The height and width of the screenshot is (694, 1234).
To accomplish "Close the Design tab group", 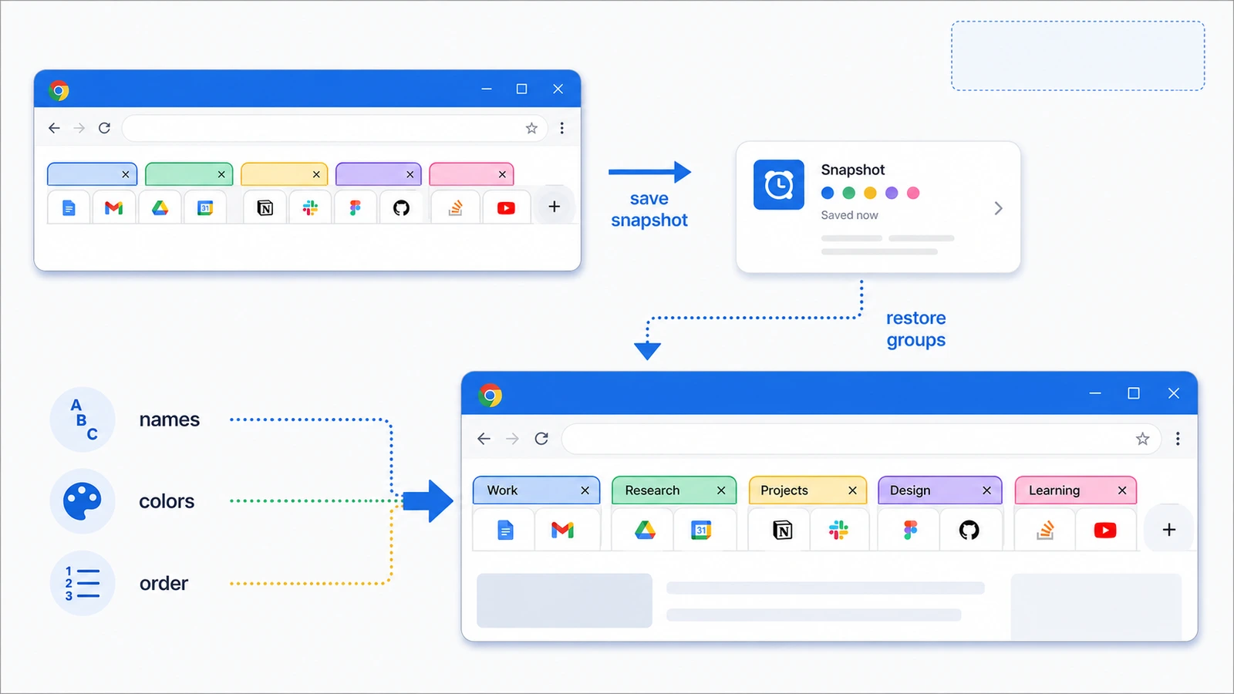I will coord(986,490).
